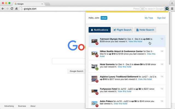Viewport: 175px width, 109px height.
Task: Click the red up-arrow on Aigialos Luxury
Action: coord(97,81)
